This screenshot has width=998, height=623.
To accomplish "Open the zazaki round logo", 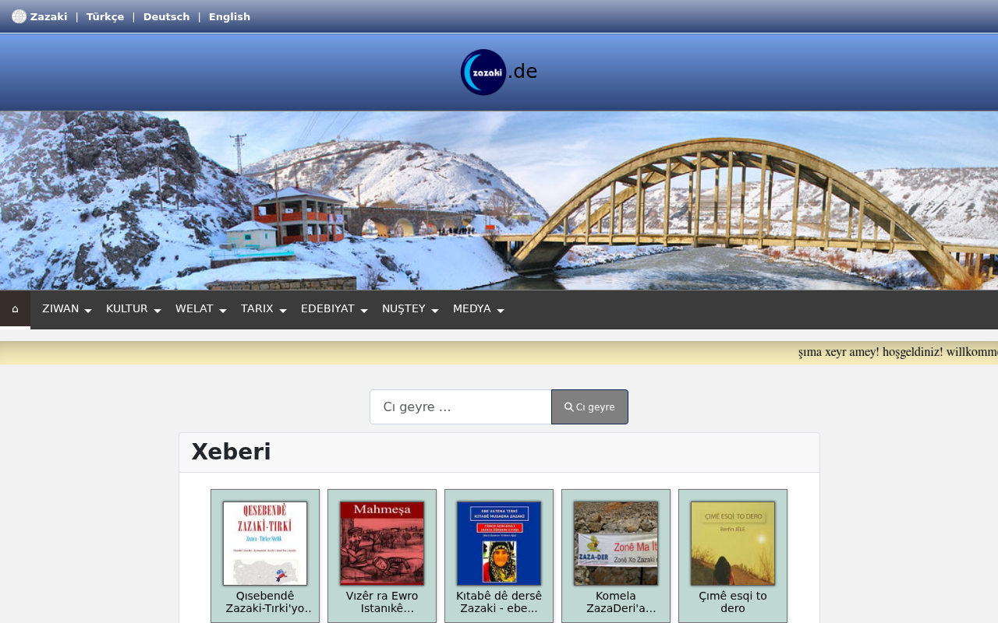I will point(483,72).
